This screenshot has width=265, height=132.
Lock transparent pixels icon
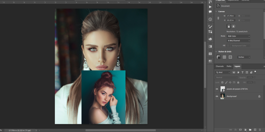[x=222, y=82]
